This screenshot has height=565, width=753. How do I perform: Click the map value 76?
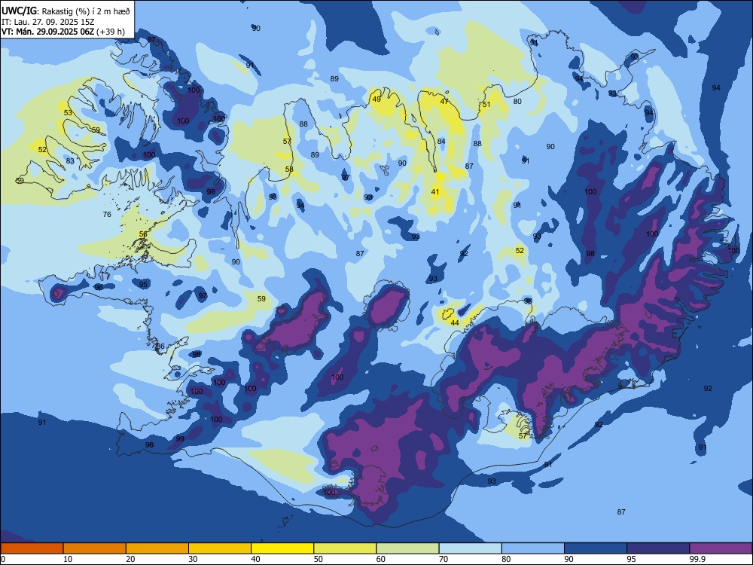coord(107,214)
